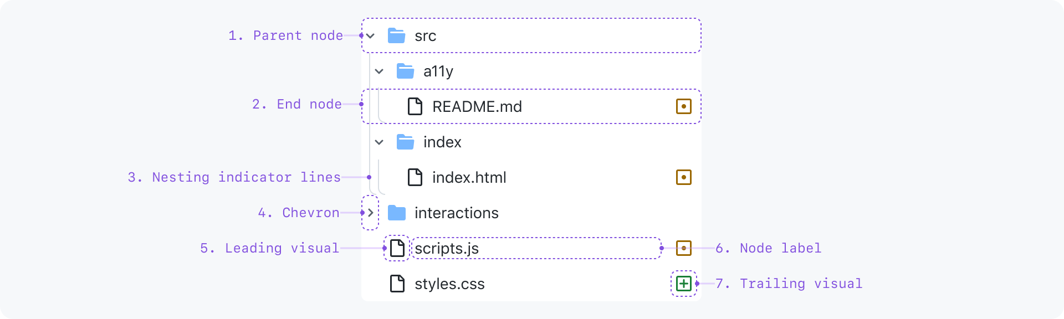This screenshot has width=1064, height=319.
Task: Click the '7. Trailing visual' annotation text
Action: coord(789,284)
